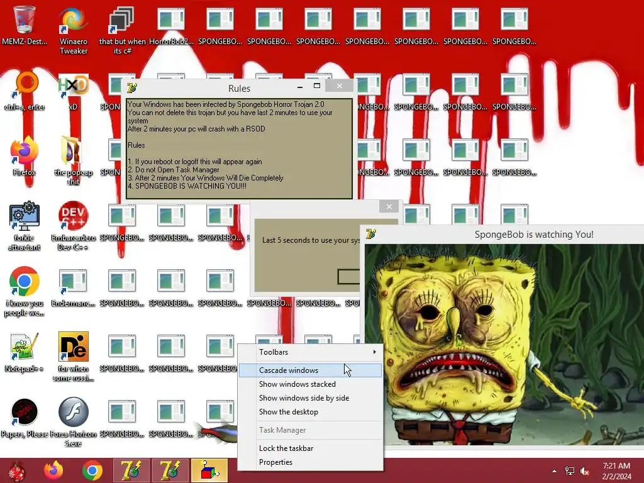Open the HxD hex editor shortcut

click(x=73, y=91)
